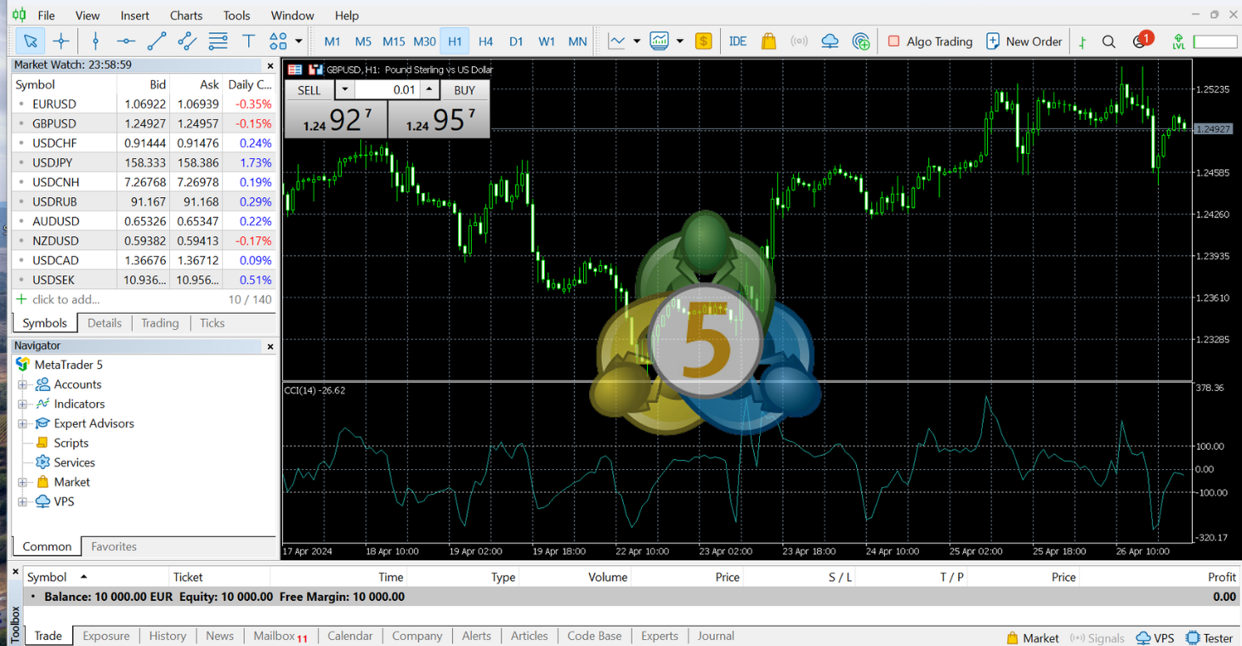Select the trendline drawing tool
1242x646 pixels.
click(x=156, y=41)
